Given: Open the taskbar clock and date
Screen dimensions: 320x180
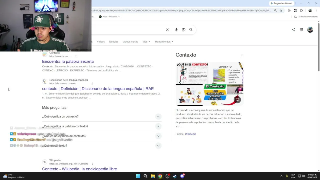Looking at the screenshot, I should 312,176.
